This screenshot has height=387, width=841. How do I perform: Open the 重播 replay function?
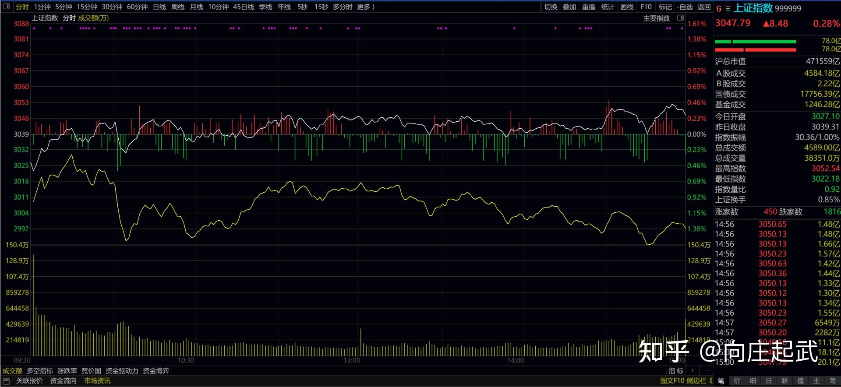(588, 7)
